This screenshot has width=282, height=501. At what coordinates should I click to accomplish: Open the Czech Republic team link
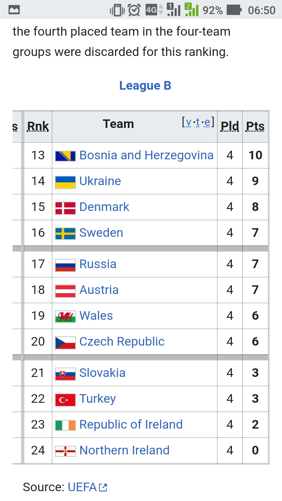click(x=122, y=341)
